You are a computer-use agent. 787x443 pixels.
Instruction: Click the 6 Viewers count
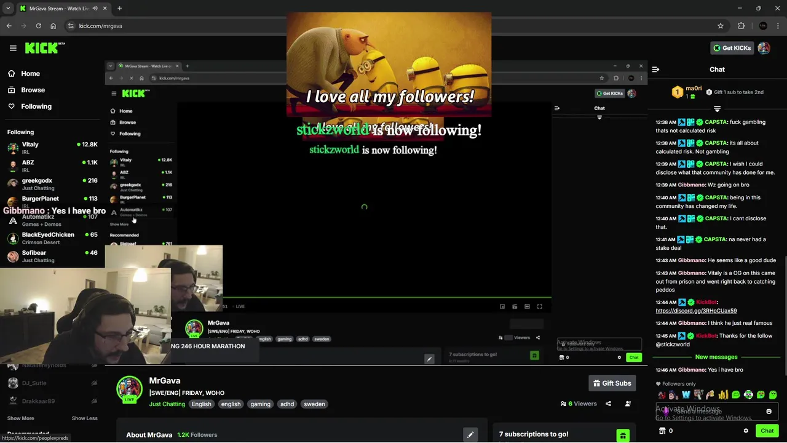[x=579, y=404]
